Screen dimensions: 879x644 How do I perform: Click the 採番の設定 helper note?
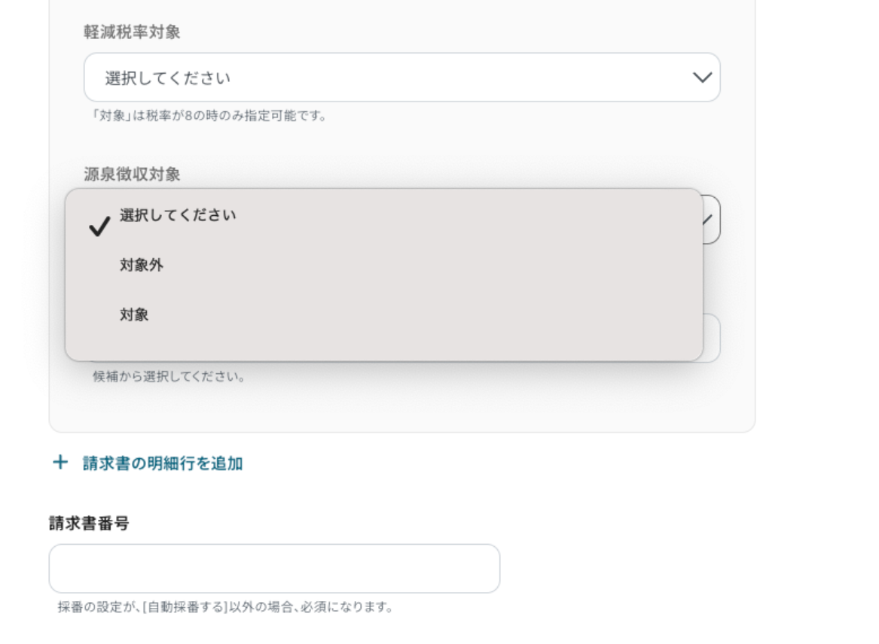coord(226,607)
